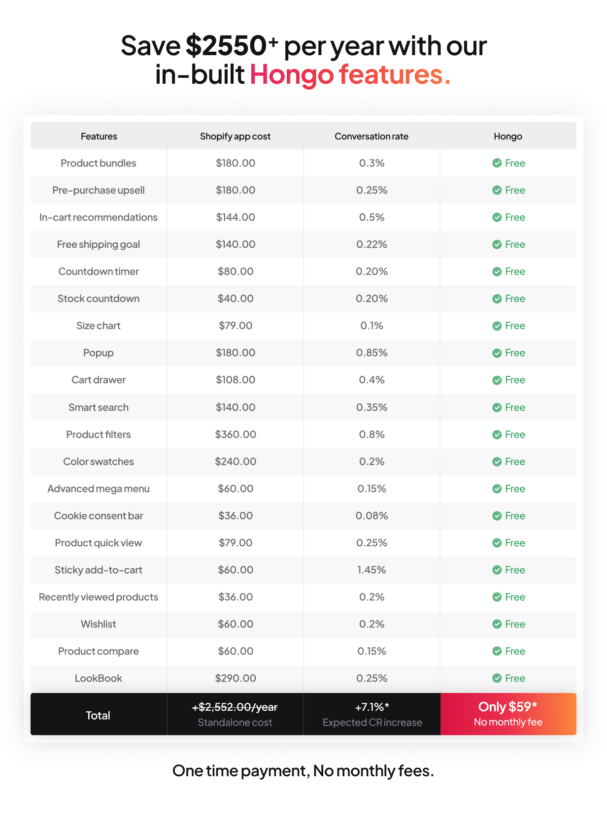Click the green checkmark icon in Popup row
607x823 pixels.
pos(497,353)
